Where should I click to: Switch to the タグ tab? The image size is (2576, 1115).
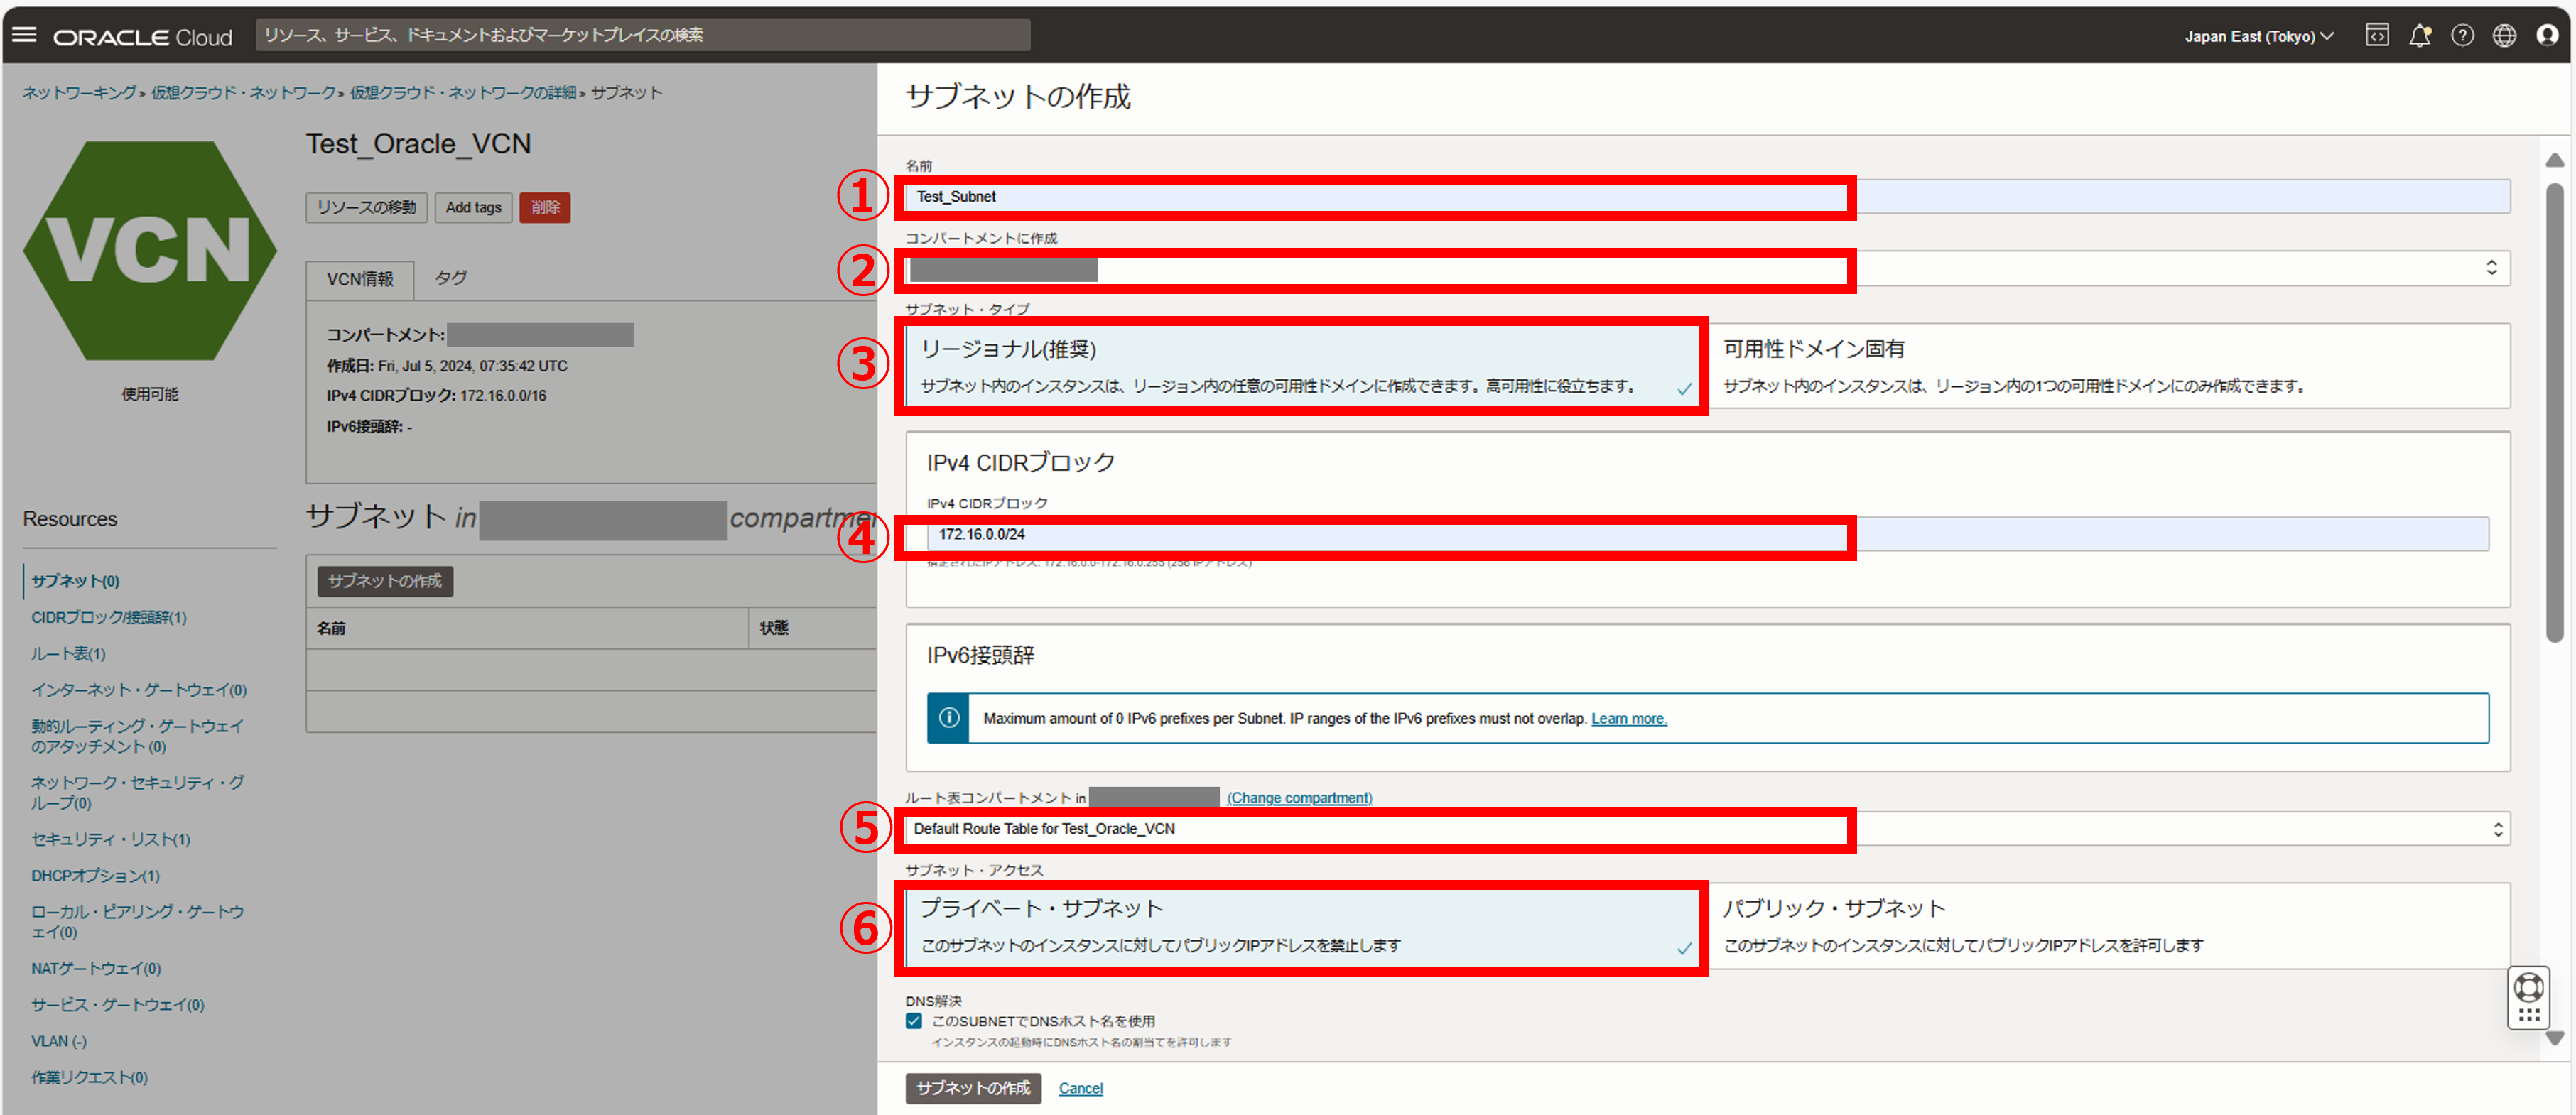(451, 278)
